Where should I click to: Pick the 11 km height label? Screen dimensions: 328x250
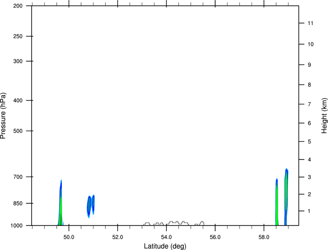point(310,23)
